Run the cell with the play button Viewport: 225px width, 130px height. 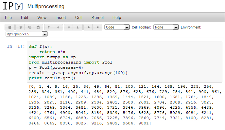[x=89, y=27]
